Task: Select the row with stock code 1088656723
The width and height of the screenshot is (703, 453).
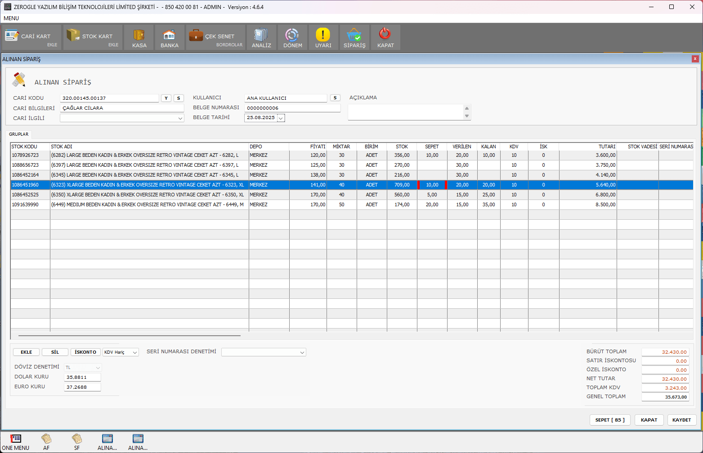Action: click(x=352, y=165)
